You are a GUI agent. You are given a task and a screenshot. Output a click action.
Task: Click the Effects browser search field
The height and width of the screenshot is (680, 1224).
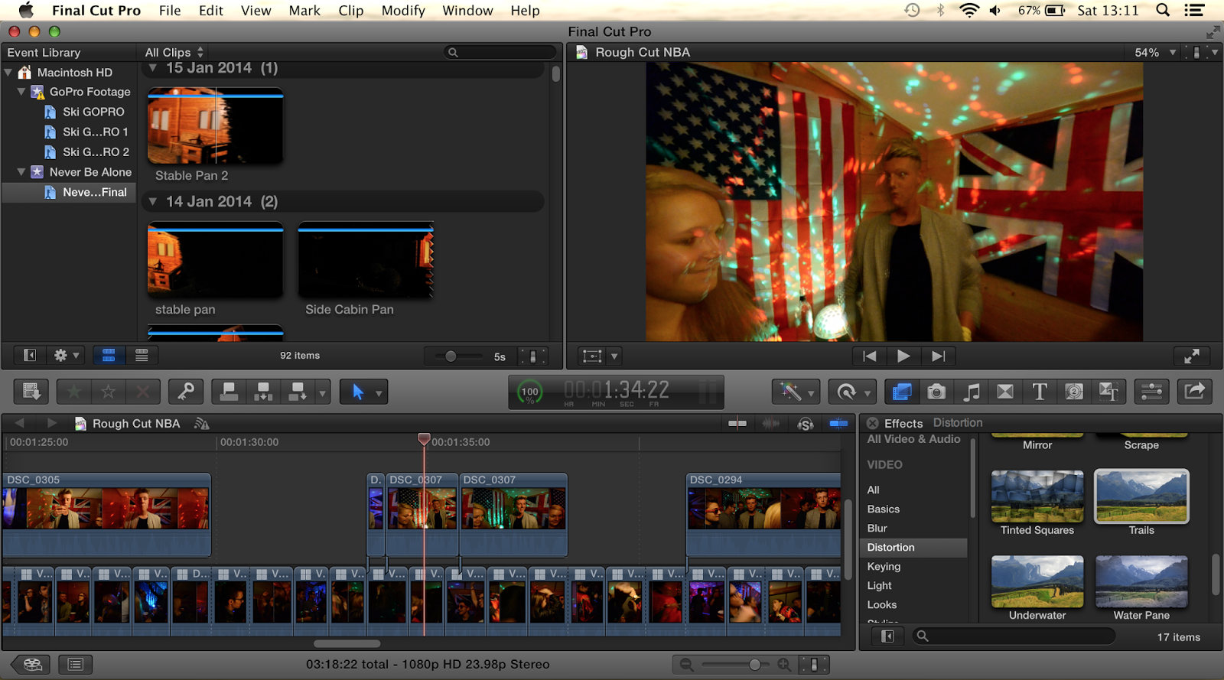(1014, 636)
